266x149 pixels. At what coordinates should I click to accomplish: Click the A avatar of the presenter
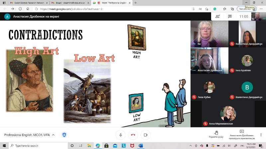pyautogui.click(x=7, y=16)
